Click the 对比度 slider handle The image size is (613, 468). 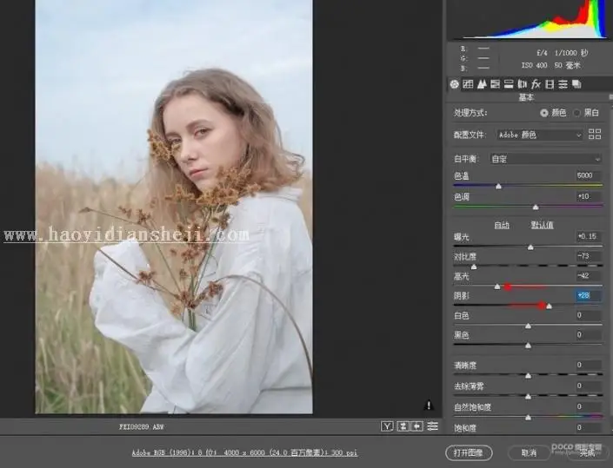474,267
